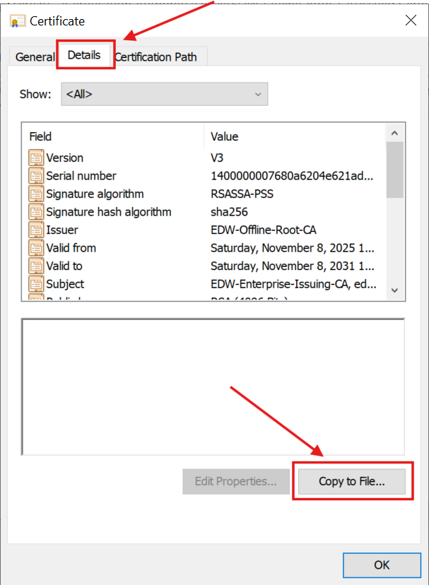Click the Subject field icon

coord(36,284)
